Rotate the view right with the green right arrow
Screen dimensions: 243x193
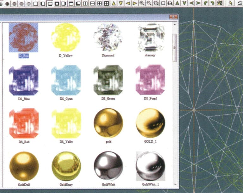tap(198, 3)
